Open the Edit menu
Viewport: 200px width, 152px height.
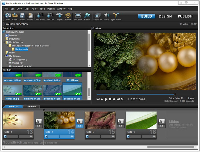13,9
